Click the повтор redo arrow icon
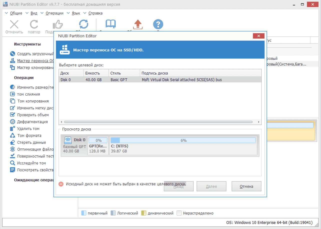The width and height of the screenshot is (321, 229). [x=34, y=25]
